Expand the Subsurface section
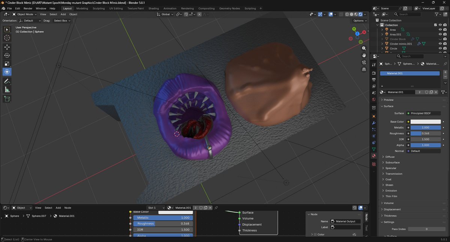Viewport: 450px width, 242px height. click(x=392, y=162)
